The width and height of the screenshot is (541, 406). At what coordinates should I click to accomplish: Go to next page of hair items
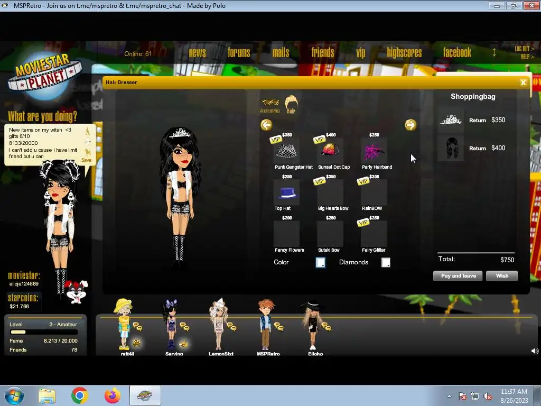tap(411, 125)
